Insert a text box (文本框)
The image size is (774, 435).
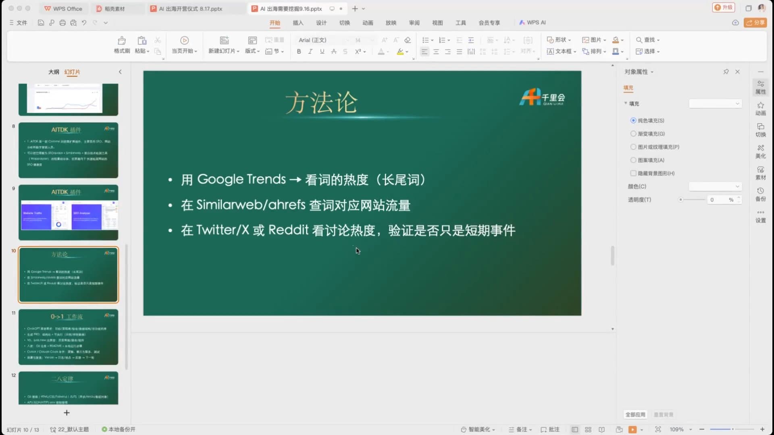tap(561, 52)
